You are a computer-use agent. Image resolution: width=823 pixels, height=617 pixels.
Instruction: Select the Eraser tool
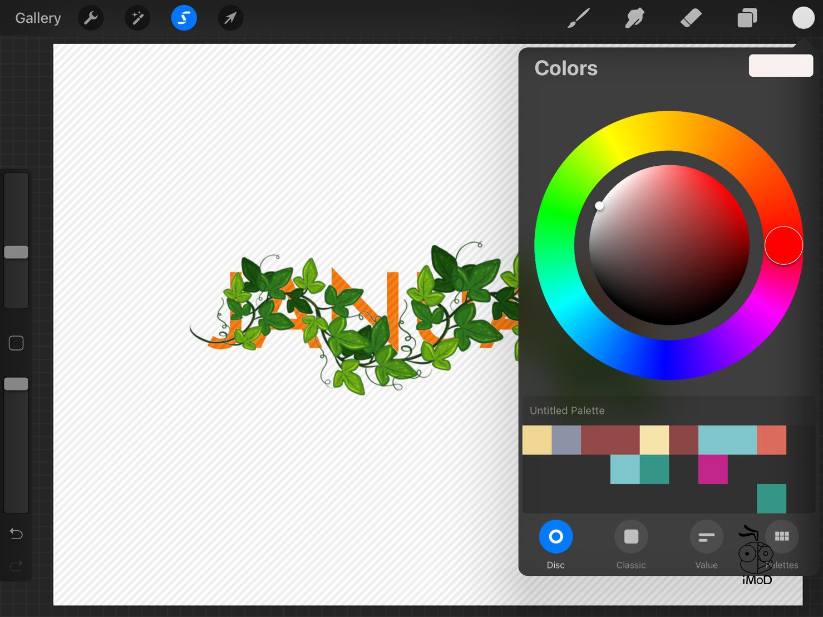[691, 18]
